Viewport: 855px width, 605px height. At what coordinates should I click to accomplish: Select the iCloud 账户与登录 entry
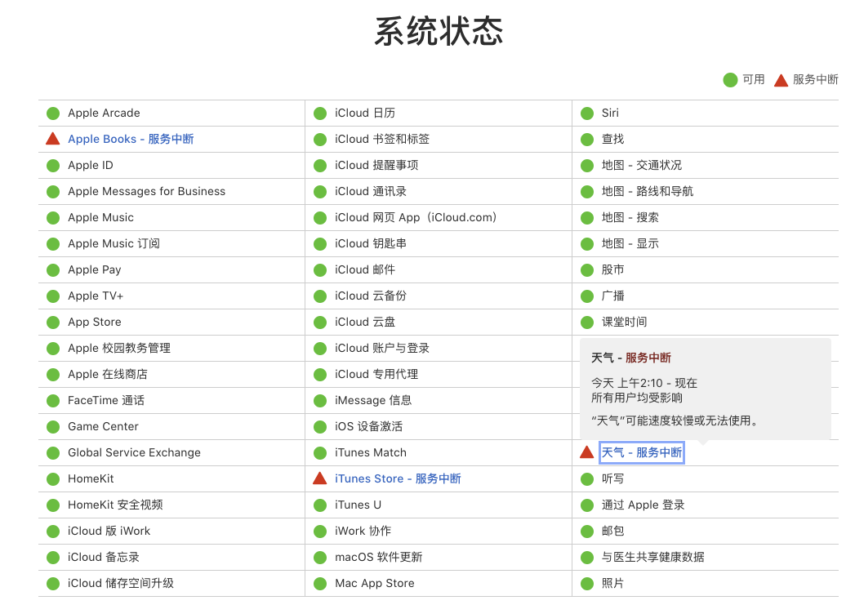(382, 348)
